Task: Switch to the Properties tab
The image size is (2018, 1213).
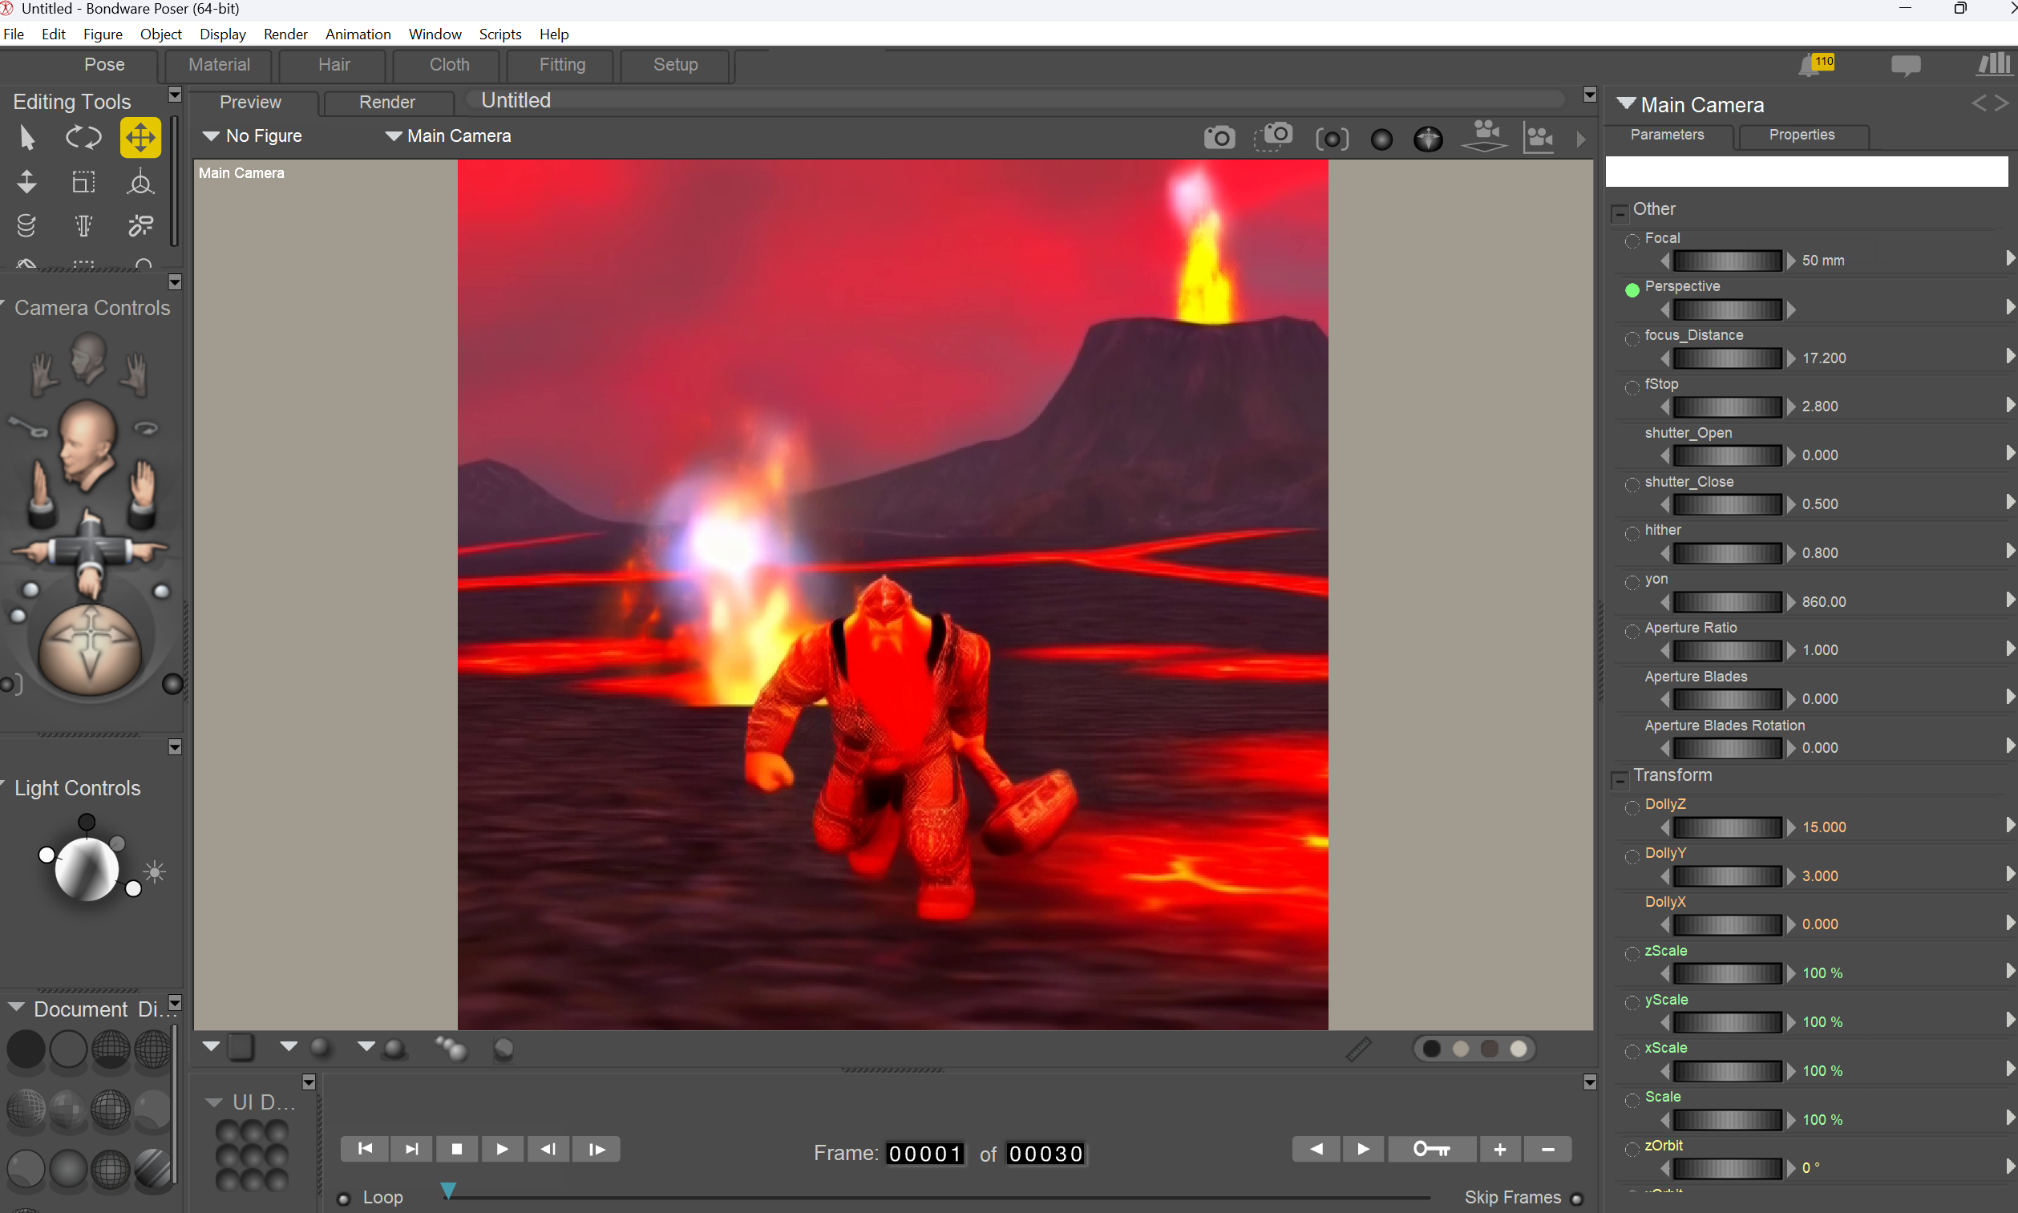Action: (1802, 135)
